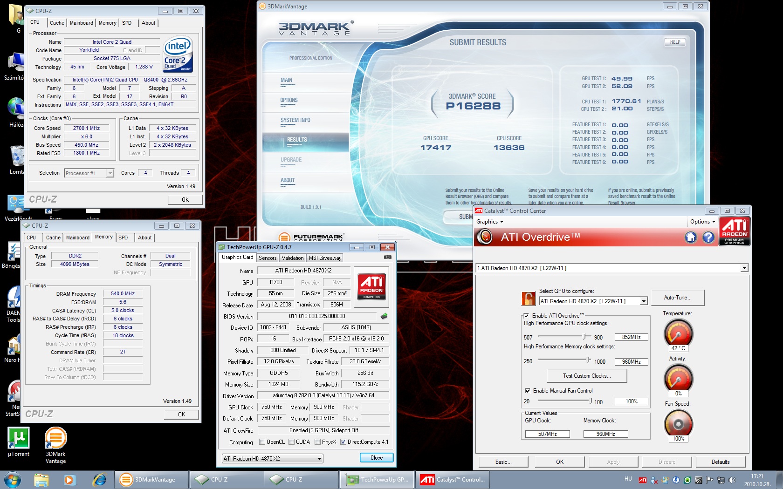
Task: Switch to TechPowerUp GPU-Z taskbar button
Action: click(378, 479)
